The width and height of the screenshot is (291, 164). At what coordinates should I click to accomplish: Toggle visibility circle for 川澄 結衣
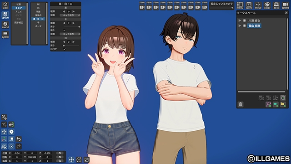245,20
